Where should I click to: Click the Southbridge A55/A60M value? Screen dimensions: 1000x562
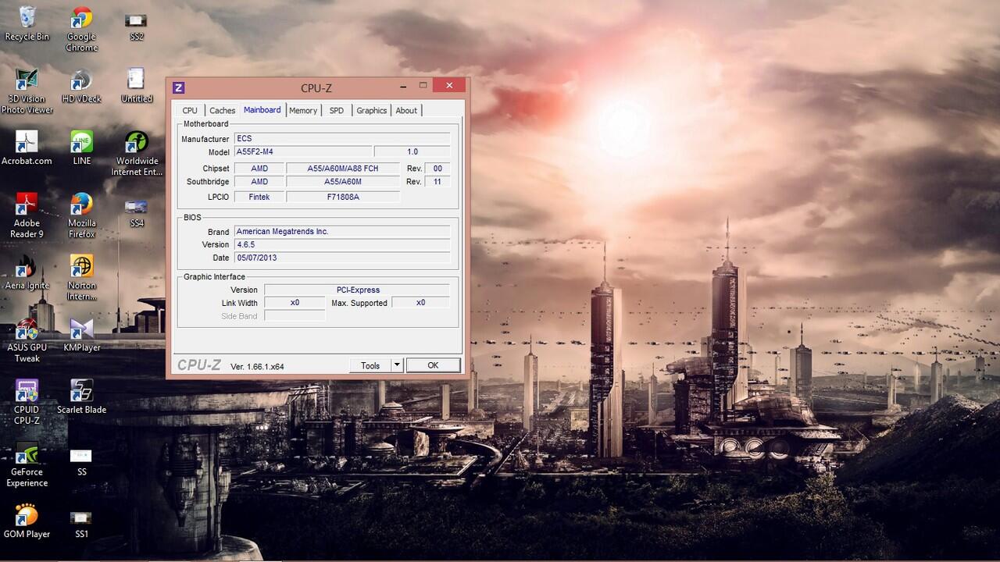point(343,182)
